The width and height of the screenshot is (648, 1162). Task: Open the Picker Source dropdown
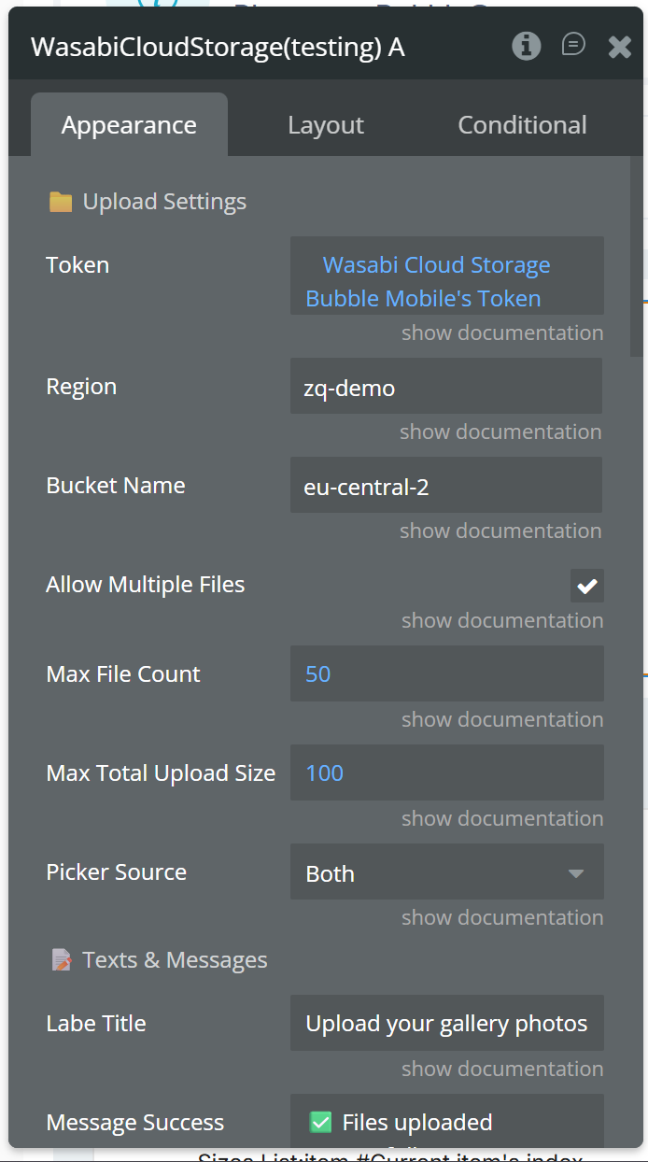447,872
